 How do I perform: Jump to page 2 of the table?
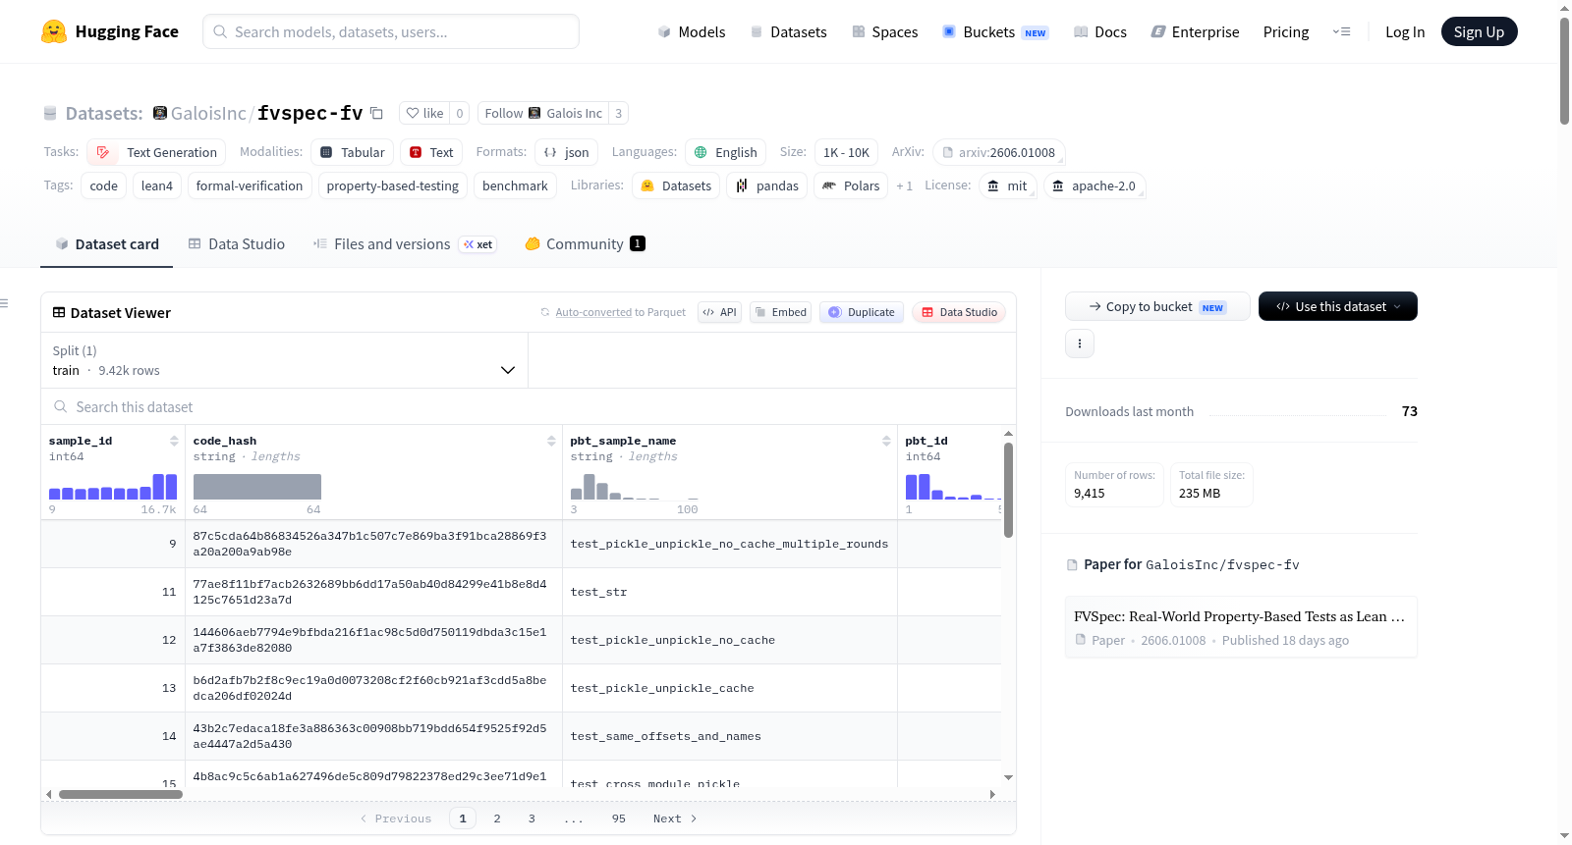click(497, 819)
